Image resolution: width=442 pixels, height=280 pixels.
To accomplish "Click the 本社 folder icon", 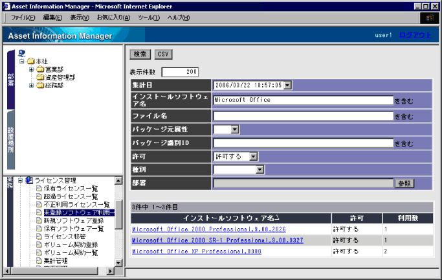I will 31,61.
